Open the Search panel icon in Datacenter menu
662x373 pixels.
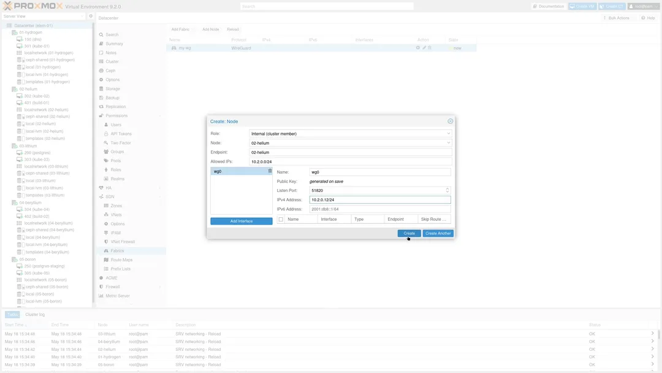pyautogui.click(x=101, y=34)
